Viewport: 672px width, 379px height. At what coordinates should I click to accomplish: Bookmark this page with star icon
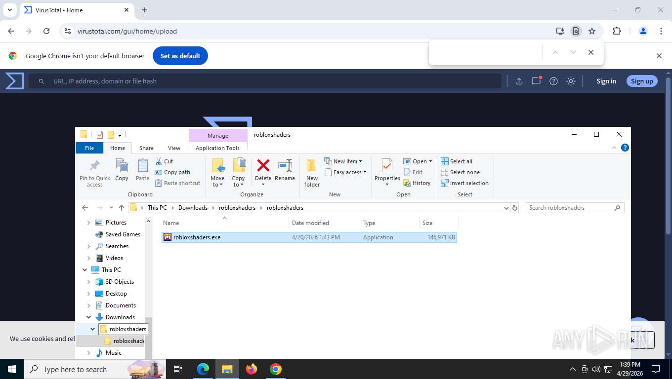click(x=592, y=31)
